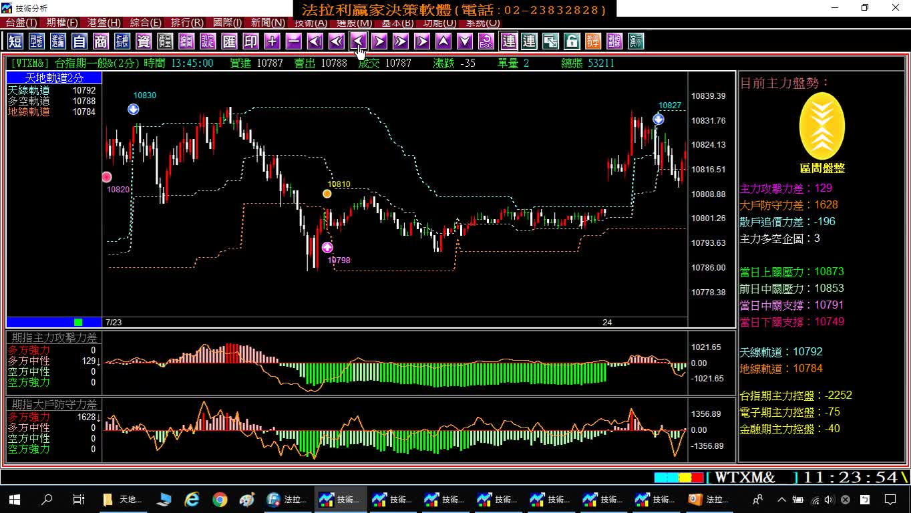The width and height of the screenshot is (911, 513).
Task: Open the 設定 settings toolbar icon
Action: tap(208, 41)
